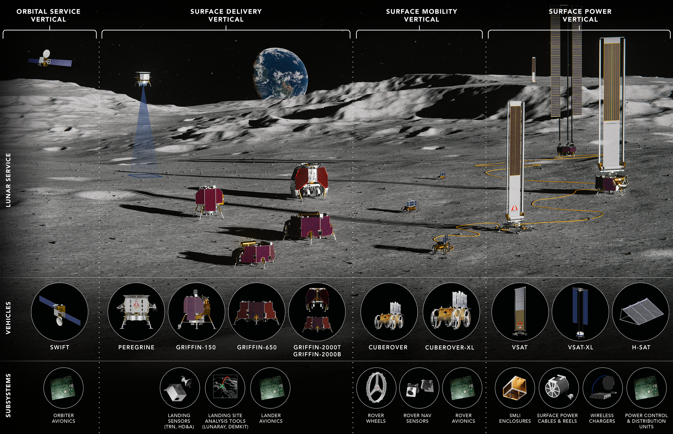Pick the CubeRover-XL vehicle circle
673x434 pixels.
(451, 312)
